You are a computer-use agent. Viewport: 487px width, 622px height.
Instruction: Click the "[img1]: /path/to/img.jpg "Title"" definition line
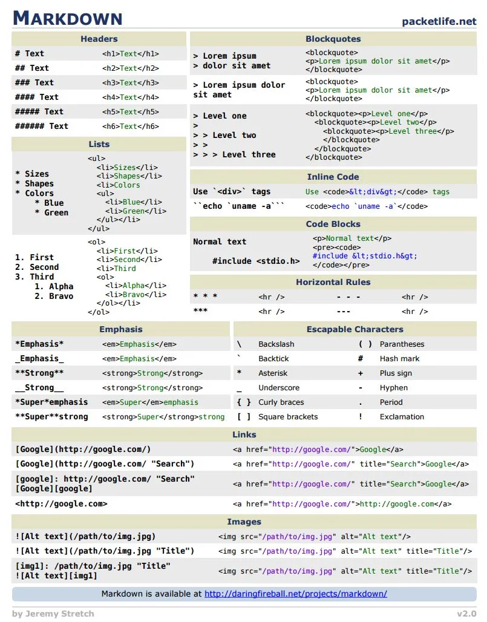coord(93,566)
